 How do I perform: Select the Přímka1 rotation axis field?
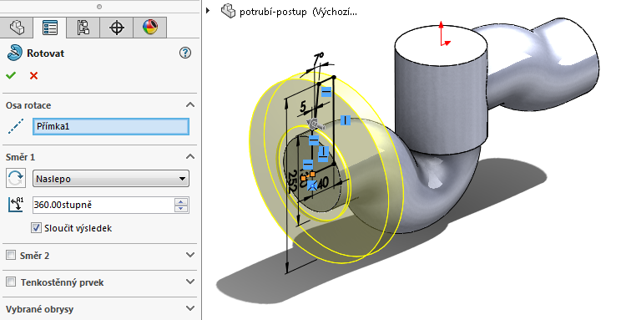(x=110, y=126)
